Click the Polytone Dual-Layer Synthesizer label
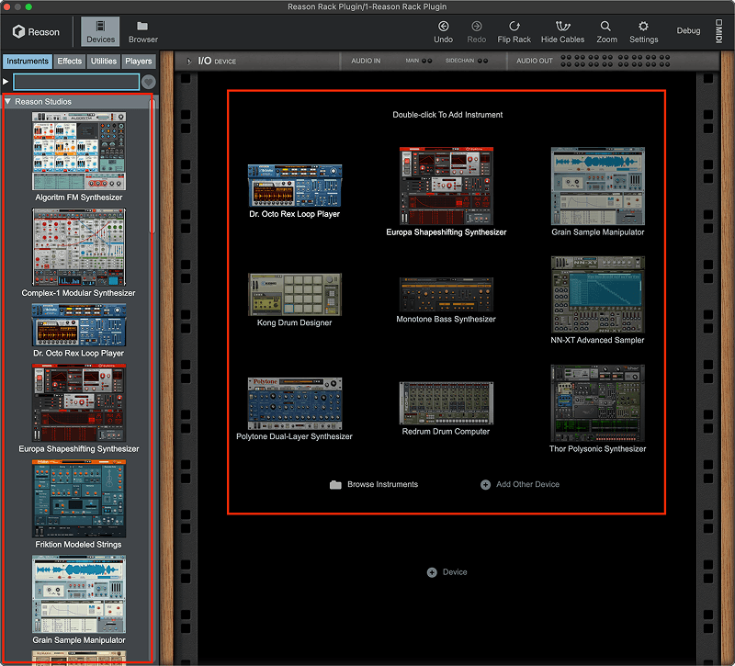 (294, 436)
